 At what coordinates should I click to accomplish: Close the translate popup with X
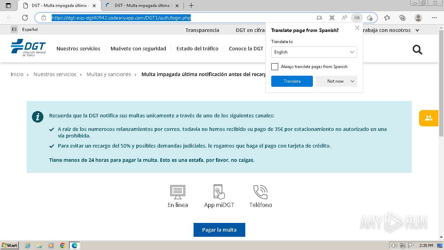click(357, 28)
